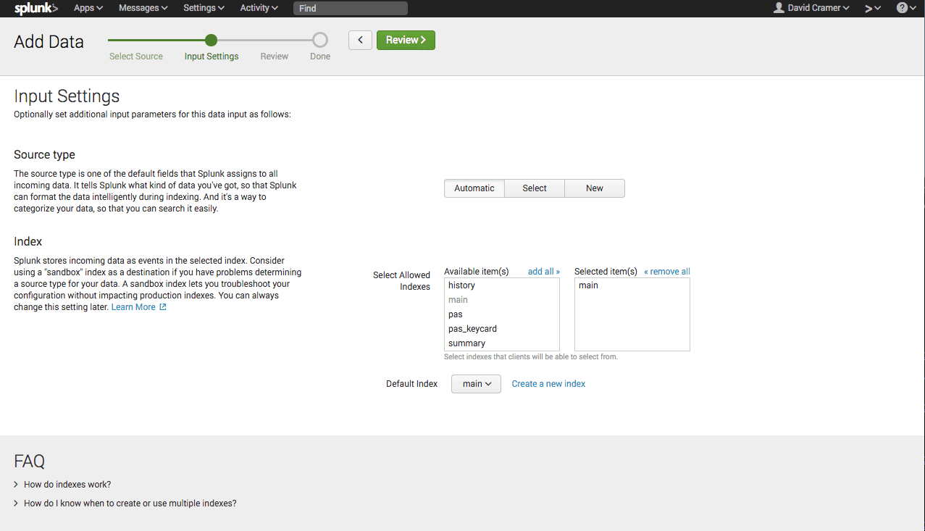Switch source type to Select

pyautogui.click(x=534, y=188)
